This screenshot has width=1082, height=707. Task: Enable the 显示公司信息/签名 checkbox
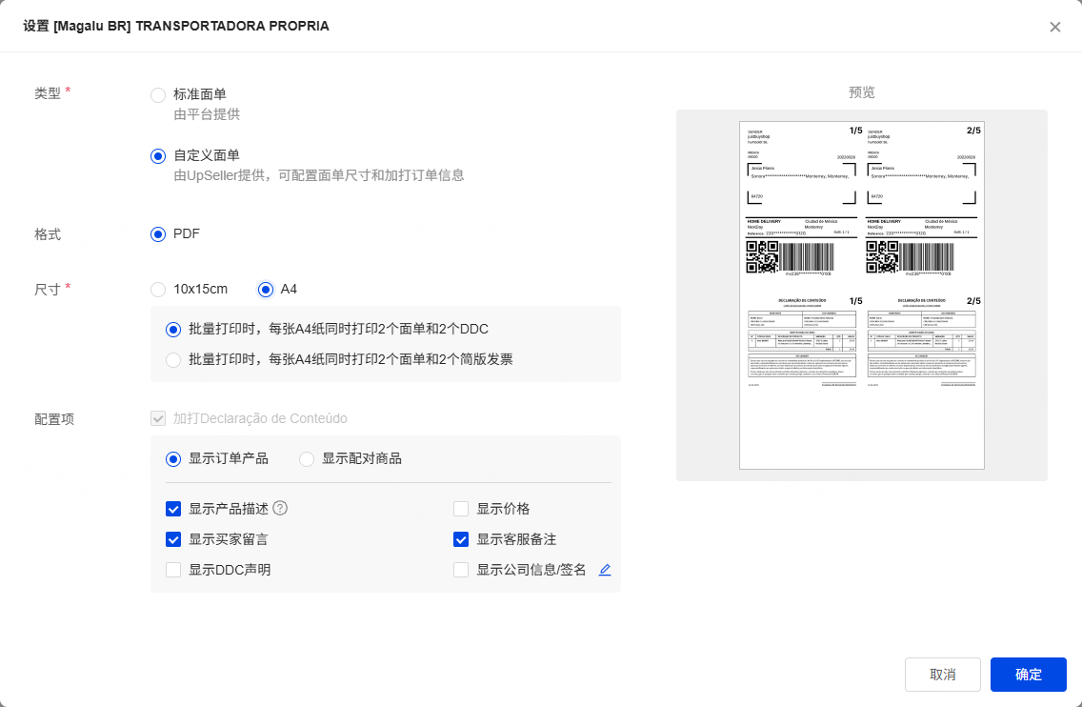pyautogui.click(x=461, y=570)
